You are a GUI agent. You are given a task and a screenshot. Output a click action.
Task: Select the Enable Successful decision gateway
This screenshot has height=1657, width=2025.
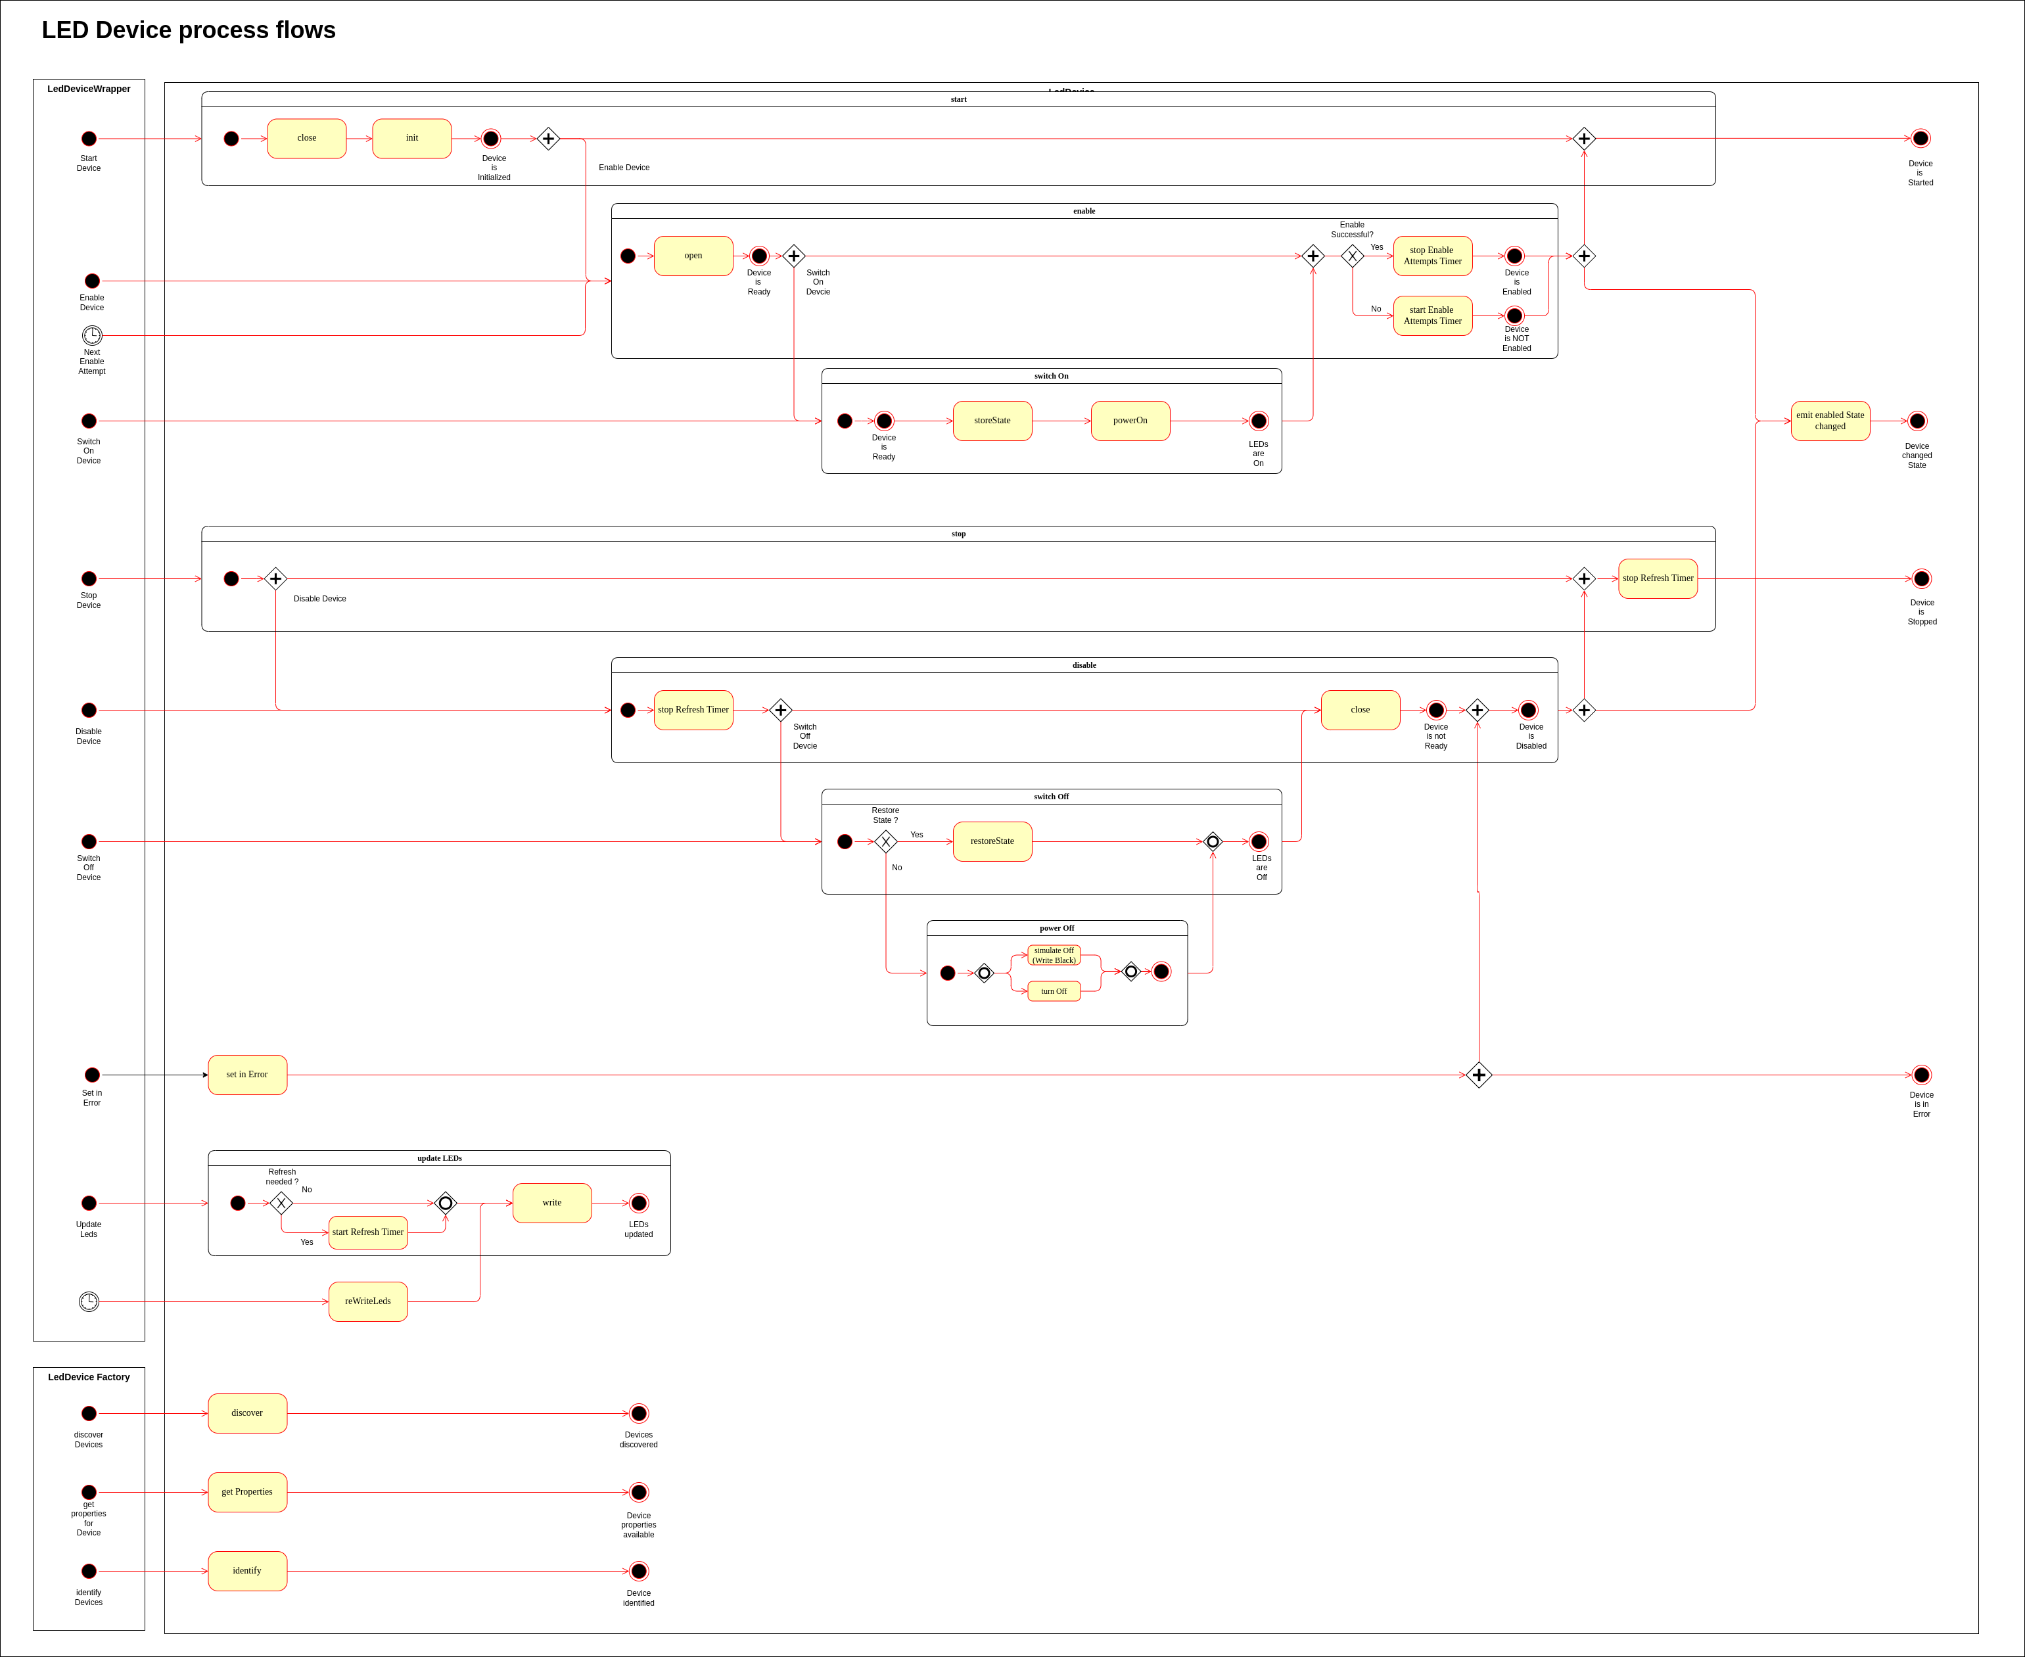tap(1352, 256)
